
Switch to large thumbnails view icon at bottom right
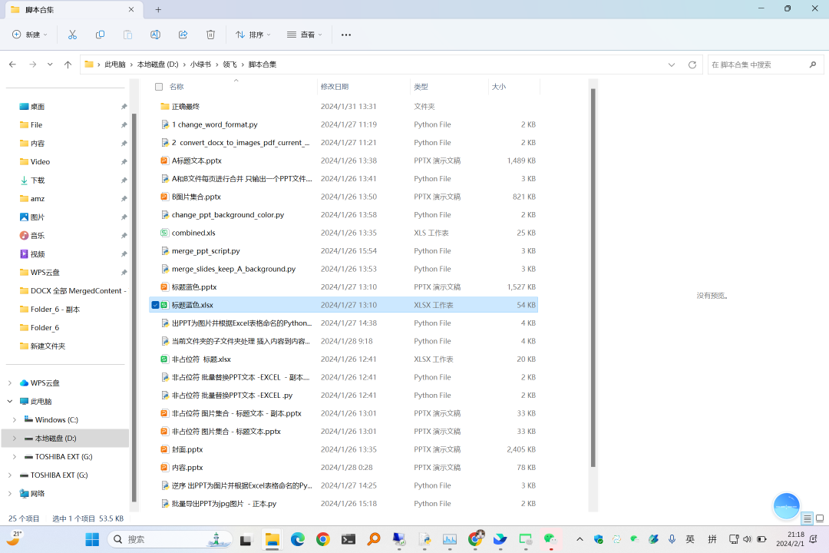820,518
